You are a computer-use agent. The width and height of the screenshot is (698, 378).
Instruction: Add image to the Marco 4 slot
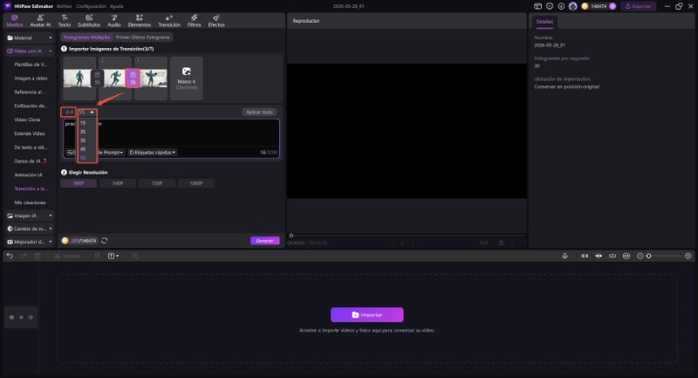(x=187, y=79)
